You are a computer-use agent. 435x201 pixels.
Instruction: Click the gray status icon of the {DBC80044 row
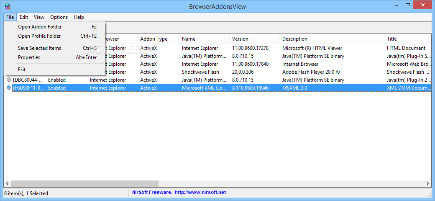pos(9,80)
